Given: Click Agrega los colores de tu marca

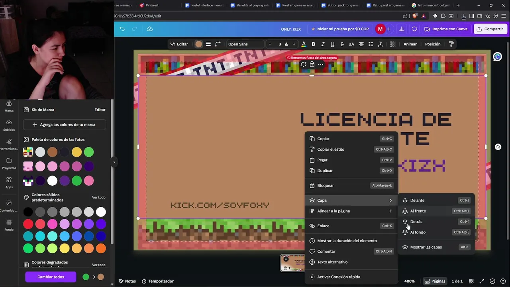Looking at the screenshot, I should (x=65, y=125).
